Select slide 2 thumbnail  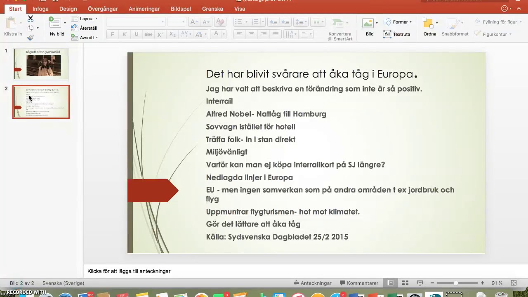[x=41, y=102]
